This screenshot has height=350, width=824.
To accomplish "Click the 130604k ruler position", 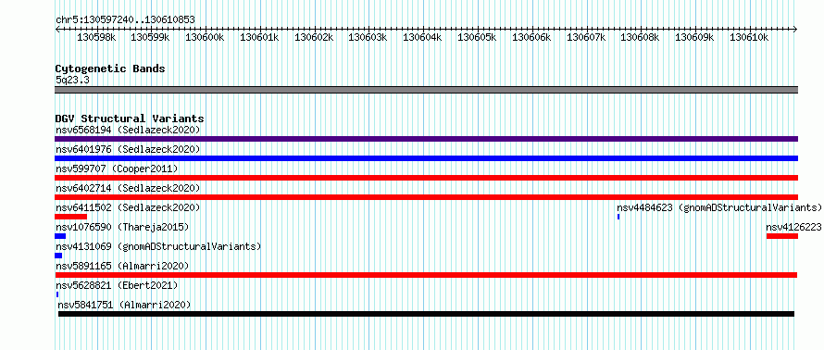I will [x=422, y=37].
